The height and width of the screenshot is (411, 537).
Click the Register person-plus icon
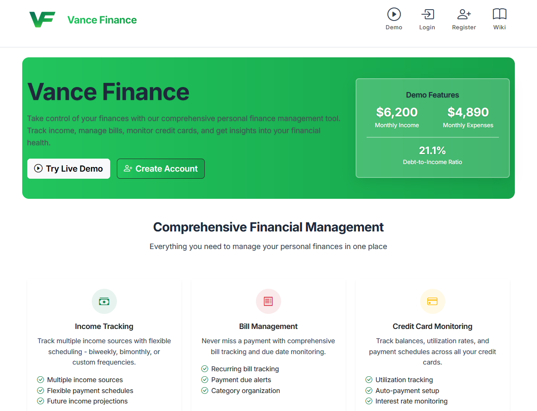tap(464, 14)
